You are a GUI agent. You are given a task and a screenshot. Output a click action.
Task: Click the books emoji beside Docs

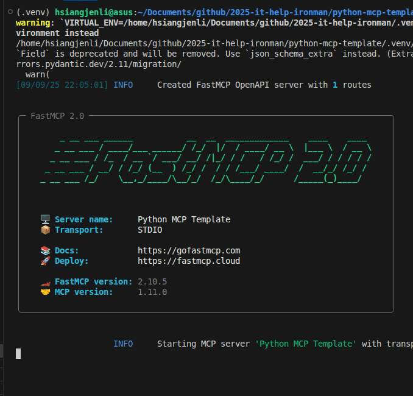(45, 250)
